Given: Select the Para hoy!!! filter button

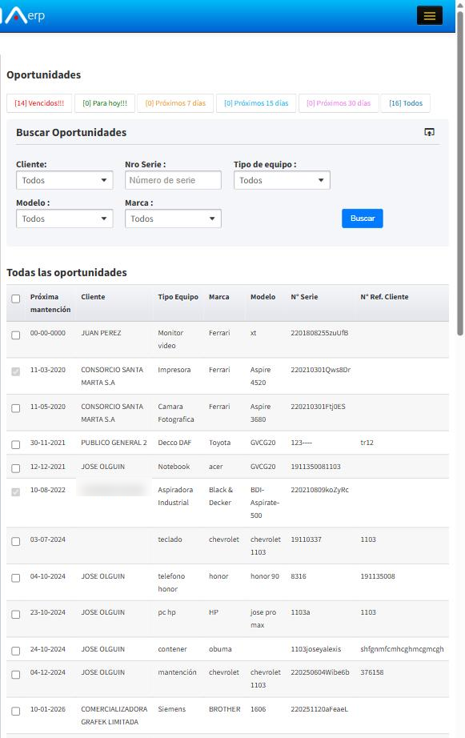Looking at the screenshot, I should coord(105,103).
